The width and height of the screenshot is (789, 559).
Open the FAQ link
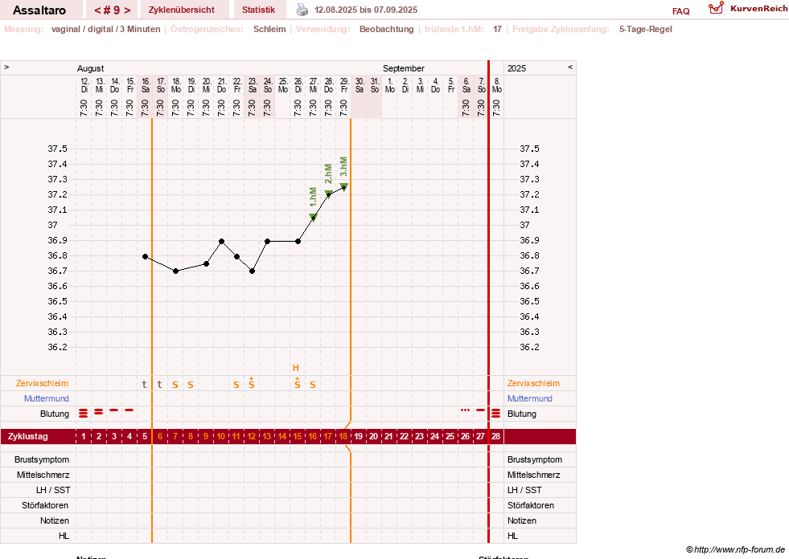(680, 11)
